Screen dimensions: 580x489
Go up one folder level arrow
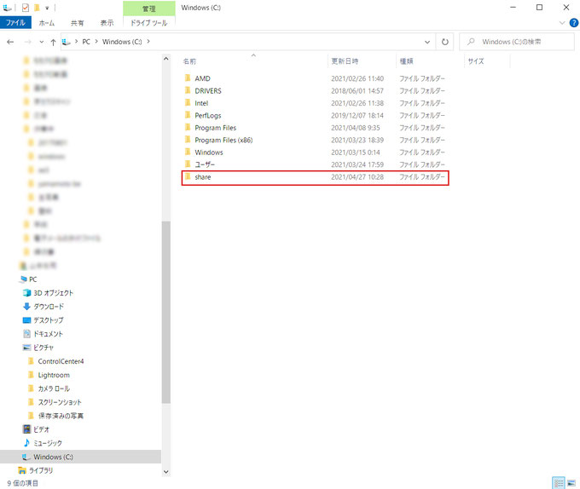pyautogui.click(x=53, y=42)
